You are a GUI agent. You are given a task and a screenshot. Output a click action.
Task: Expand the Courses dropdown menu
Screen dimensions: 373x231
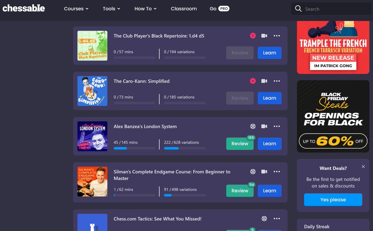tap(76, 9)
